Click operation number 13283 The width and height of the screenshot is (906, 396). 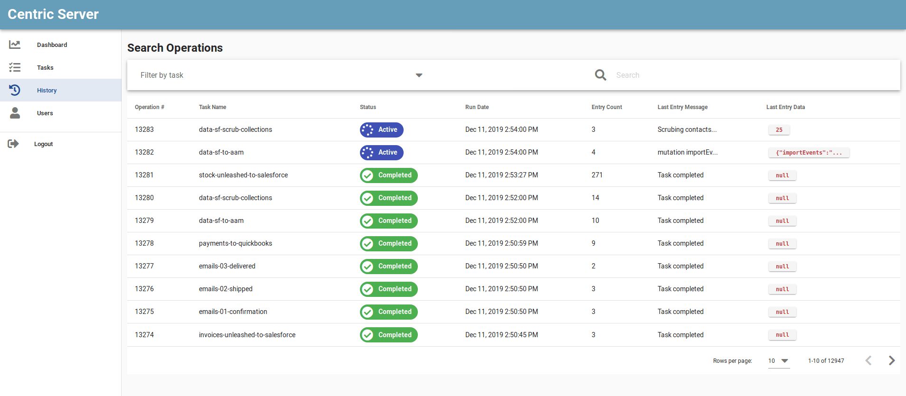tap(144, 129)
